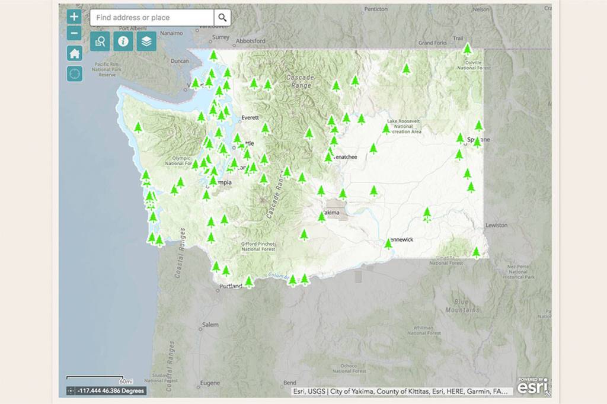Zoom in with the plus button
This screenshot has height=404, width=607.
click(x=74, y=17)
